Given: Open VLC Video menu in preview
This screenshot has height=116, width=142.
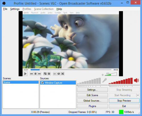Looking at the screenshot, I should click(x=50, y=13).
